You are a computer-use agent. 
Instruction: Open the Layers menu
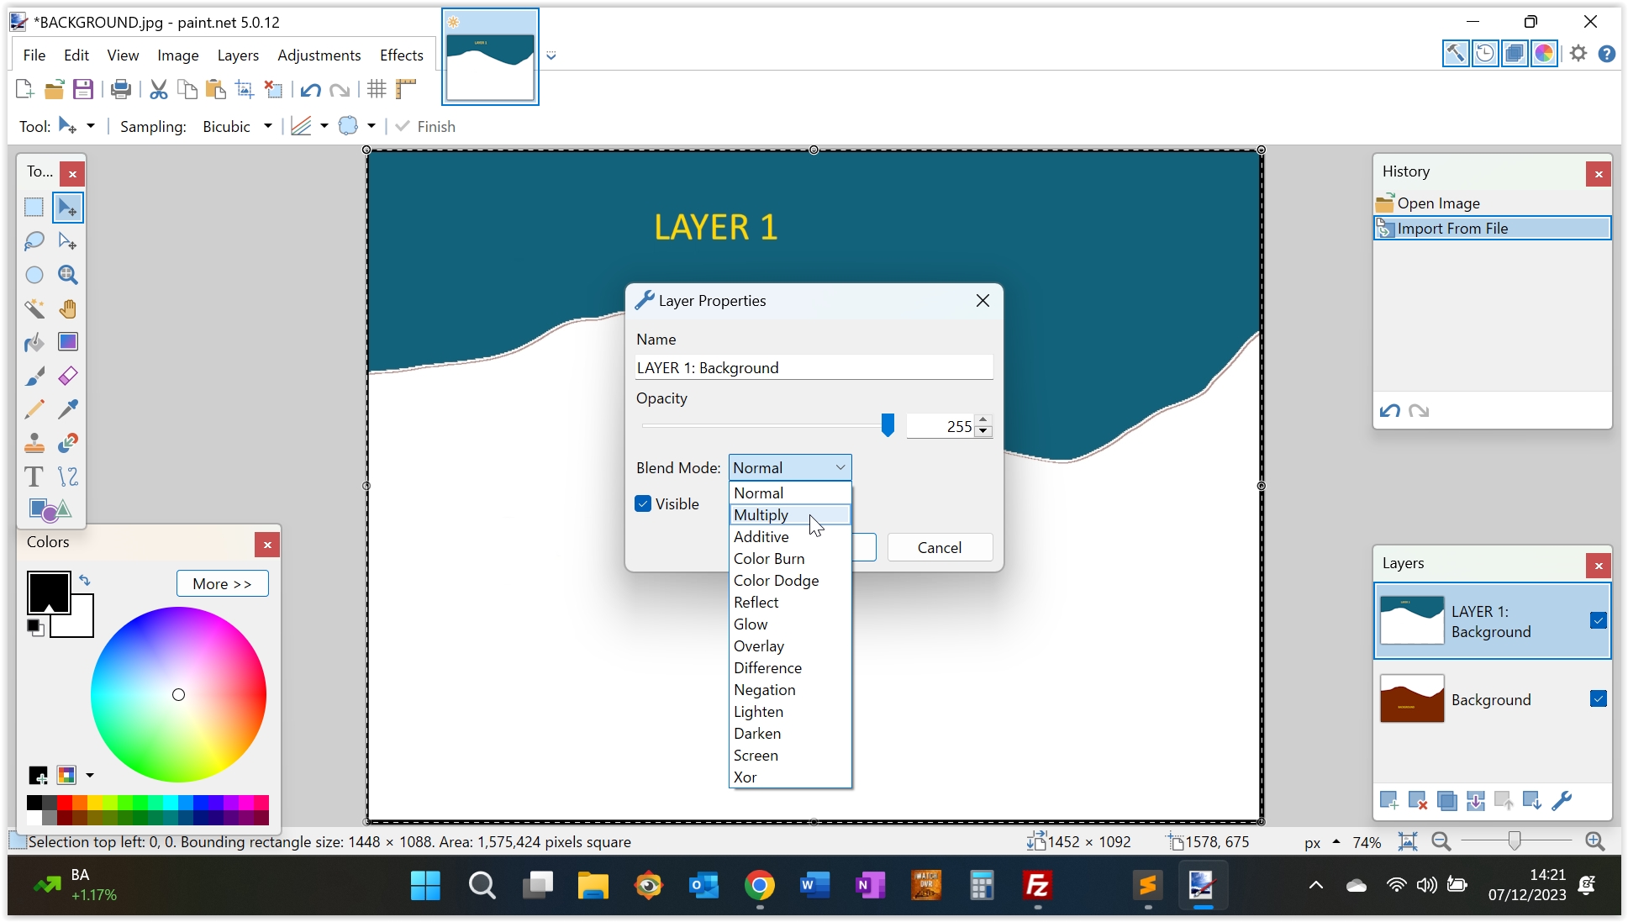238,55
